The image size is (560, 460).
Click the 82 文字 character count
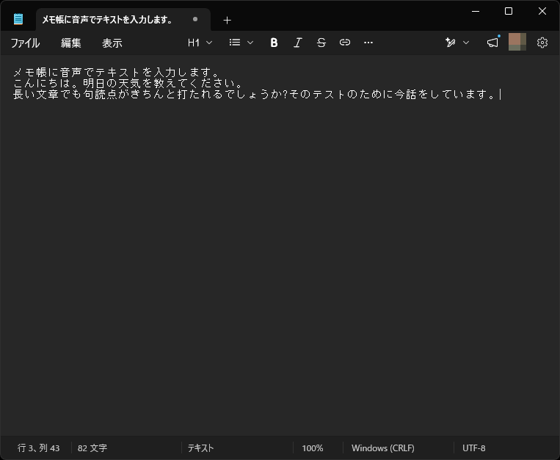pyautogui.click(x=92, y=448)
